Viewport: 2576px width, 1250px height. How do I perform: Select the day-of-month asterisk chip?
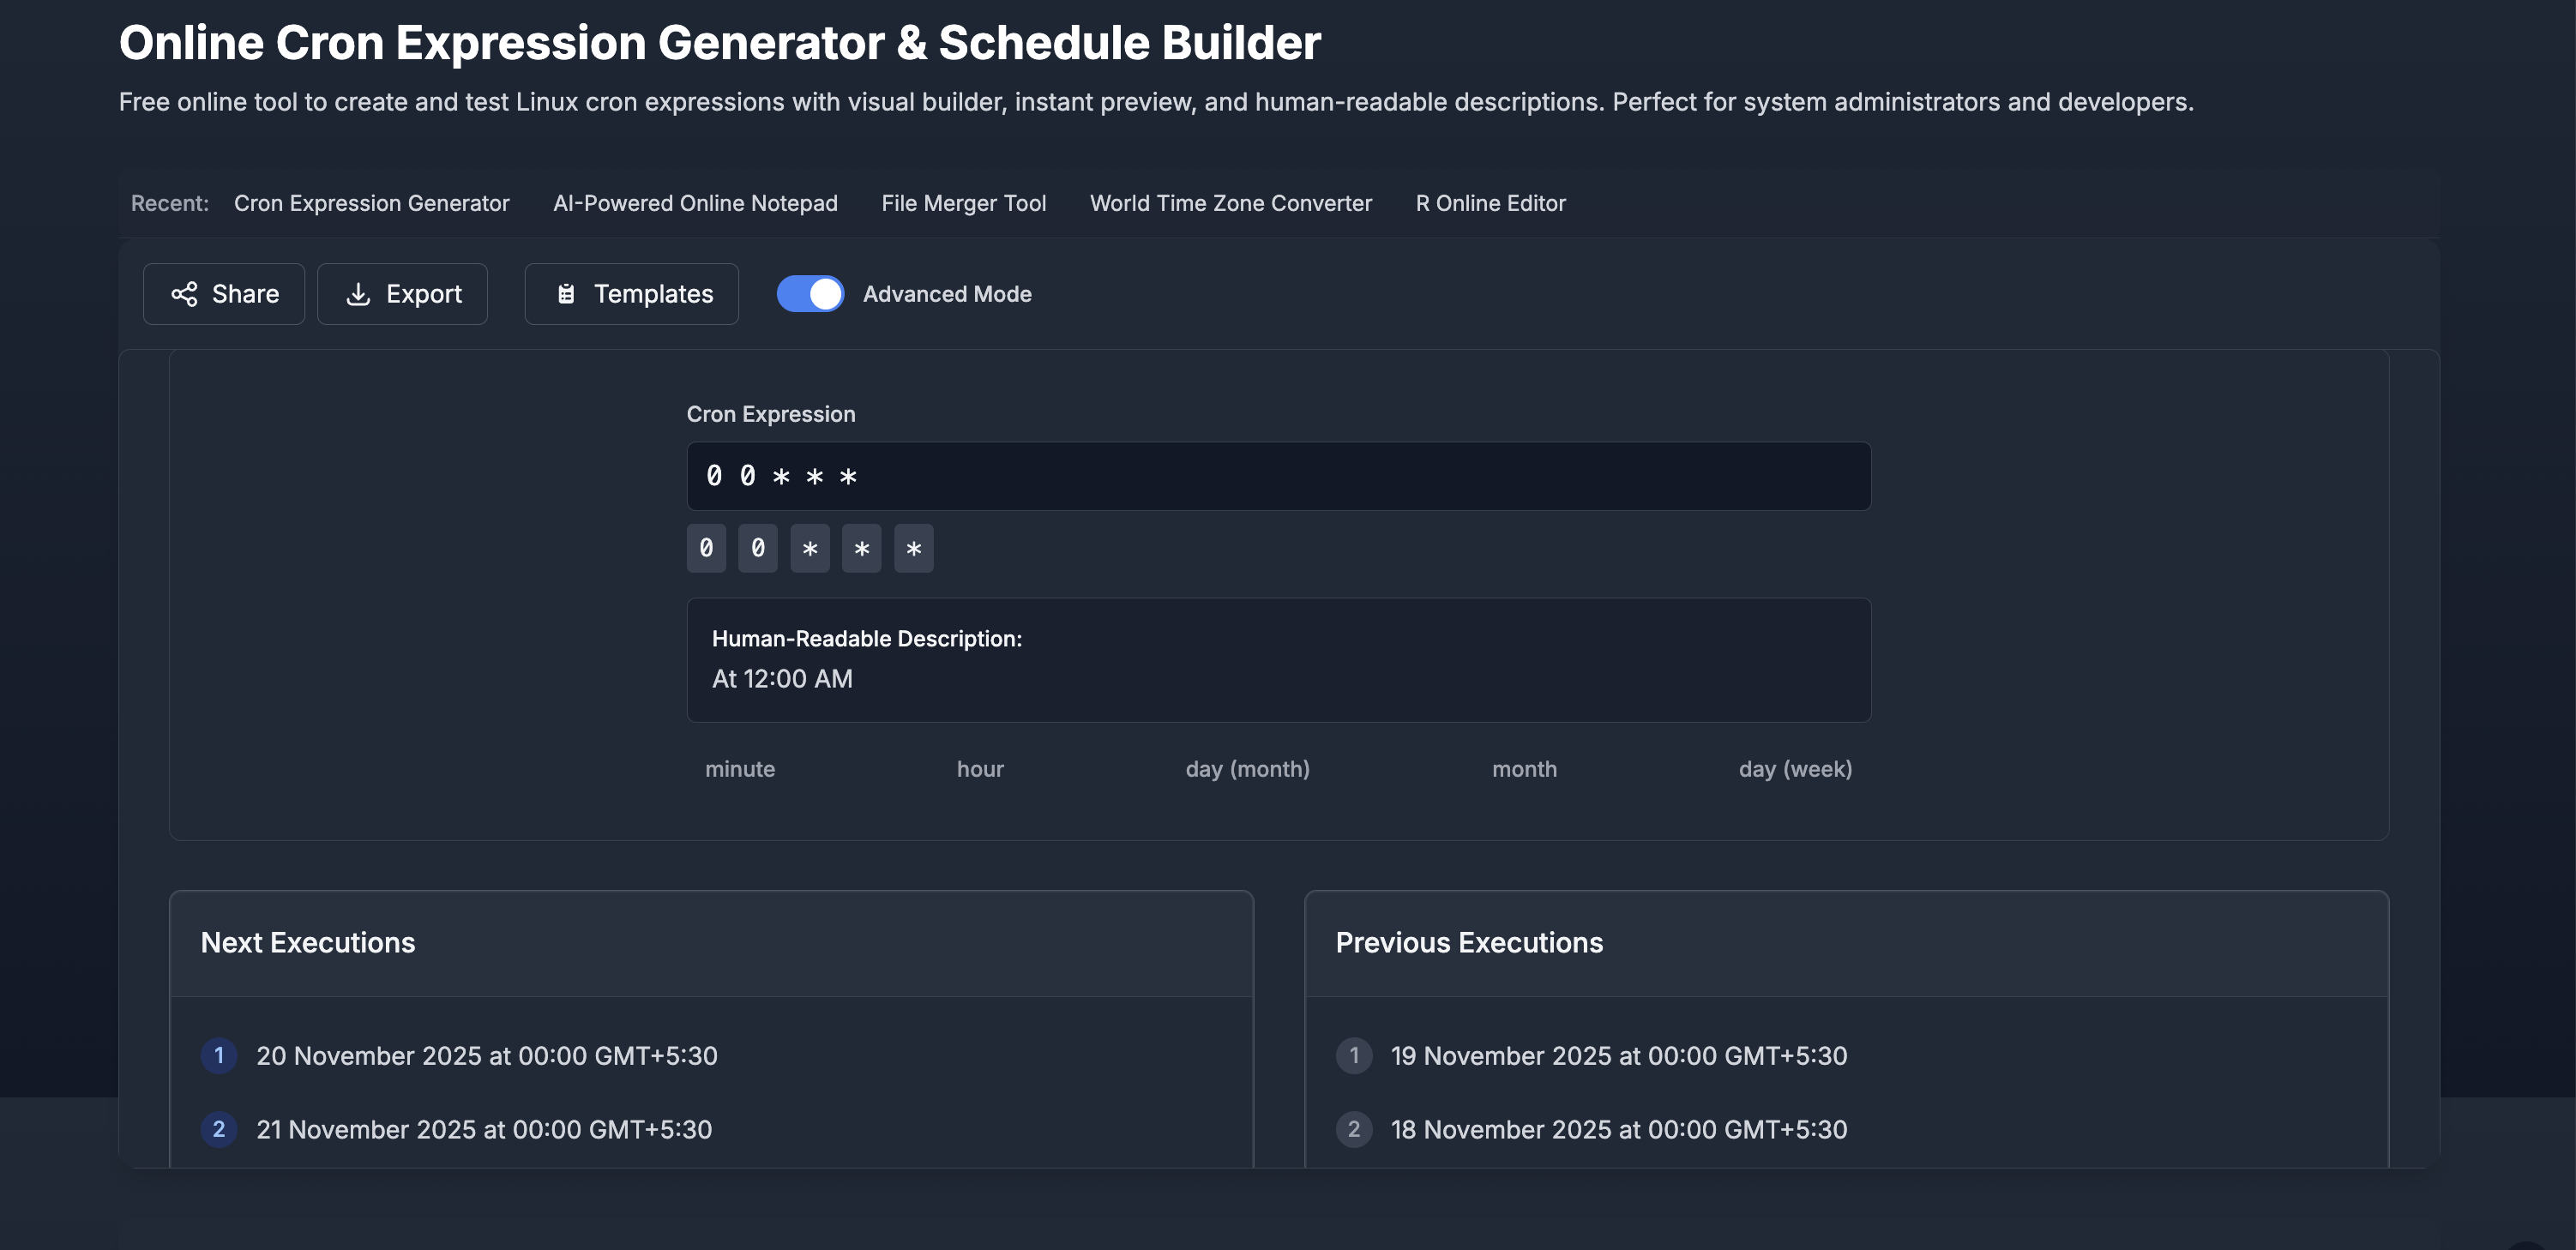click(809, 548)
